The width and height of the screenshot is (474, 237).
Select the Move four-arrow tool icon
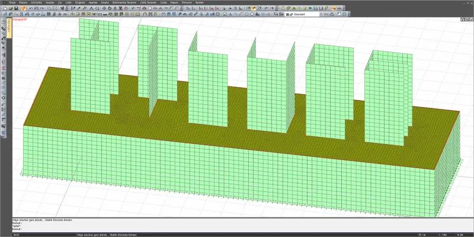104,8
